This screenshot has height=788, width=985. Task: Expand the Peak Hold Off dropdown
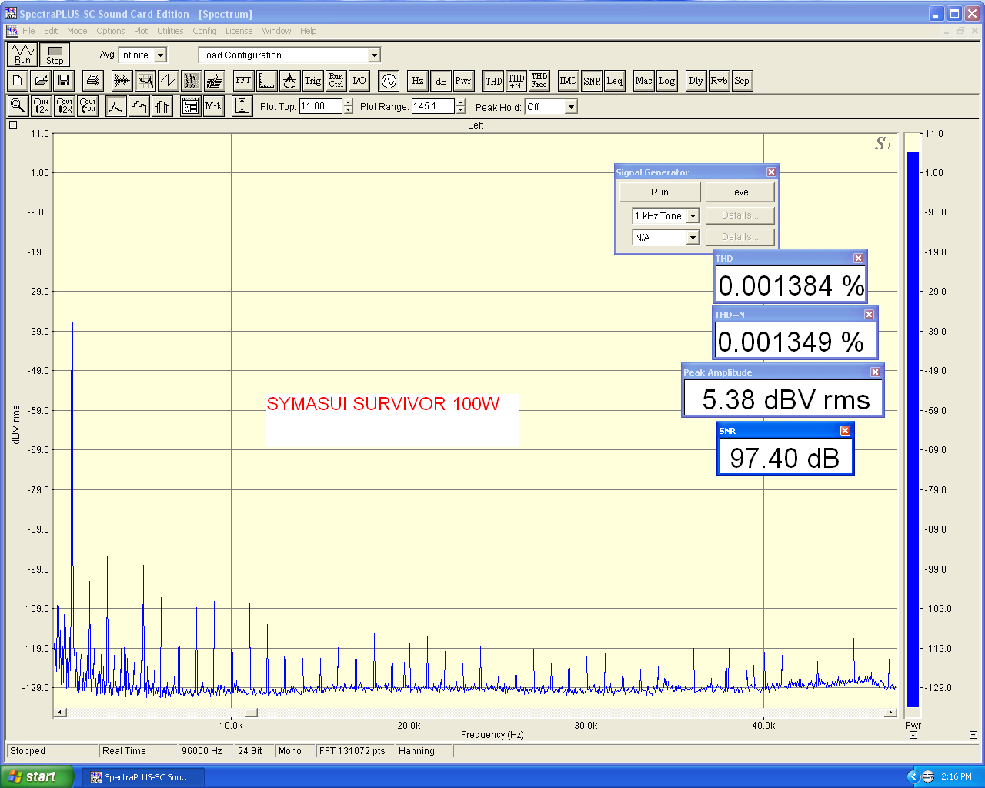click(571, 107)
